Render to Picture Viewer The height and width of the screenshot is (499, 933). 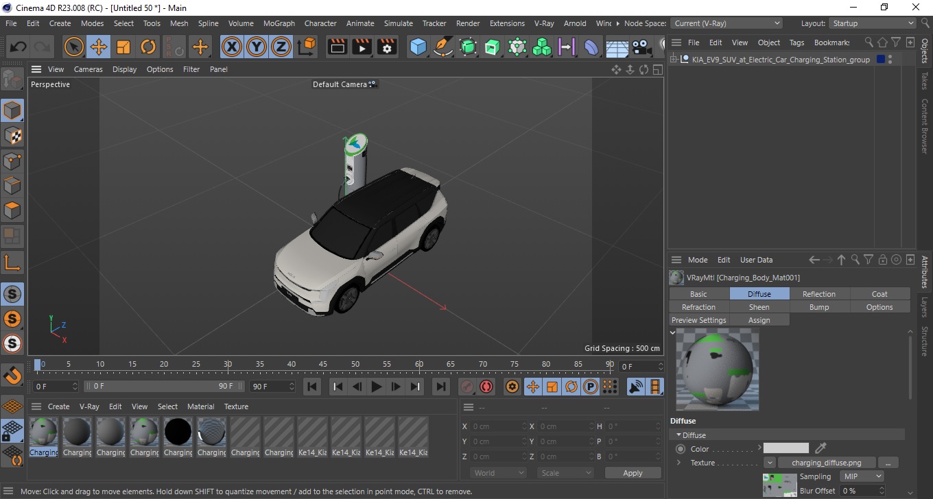pos(362,47)
